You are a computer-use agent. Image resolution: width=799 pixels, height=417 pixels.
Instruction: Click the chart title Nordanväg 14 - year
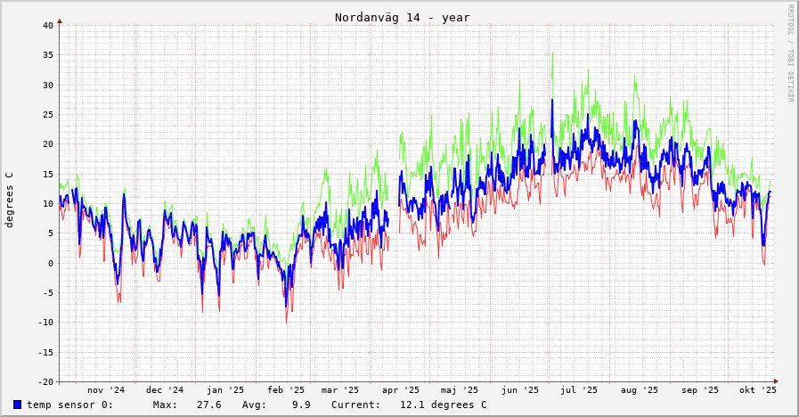[402, 18]
